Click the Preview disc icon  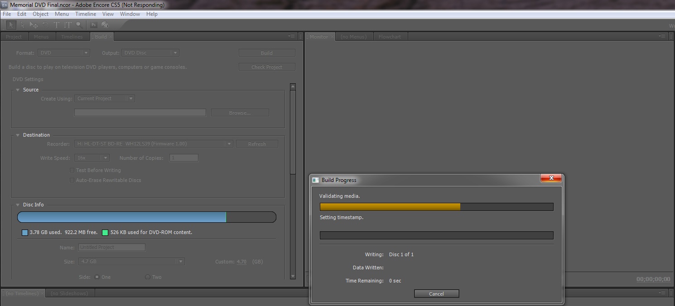(105, 25)
